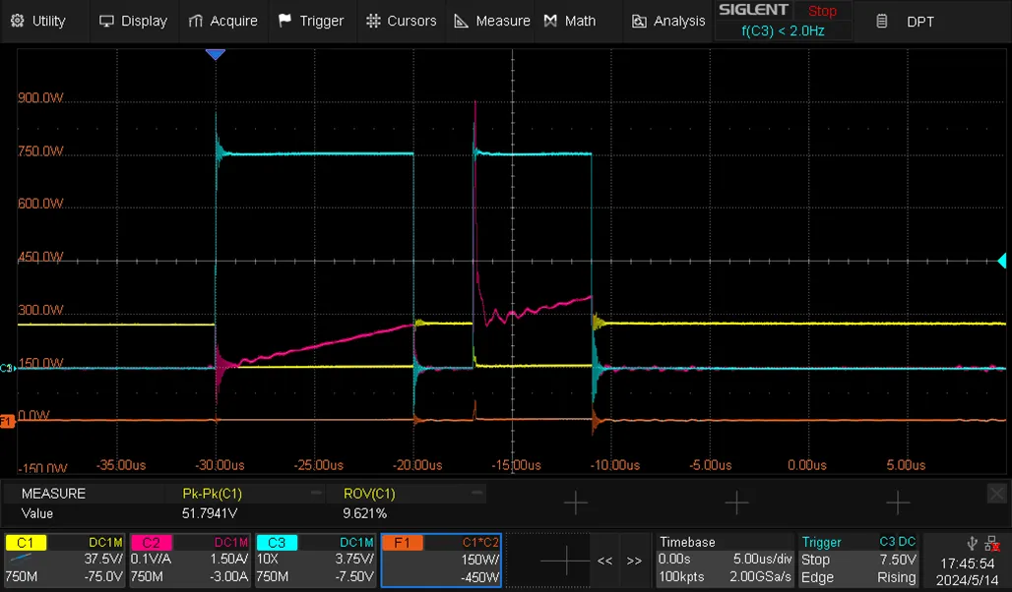Click the red Stop acquisition status

tap(822, 11)
